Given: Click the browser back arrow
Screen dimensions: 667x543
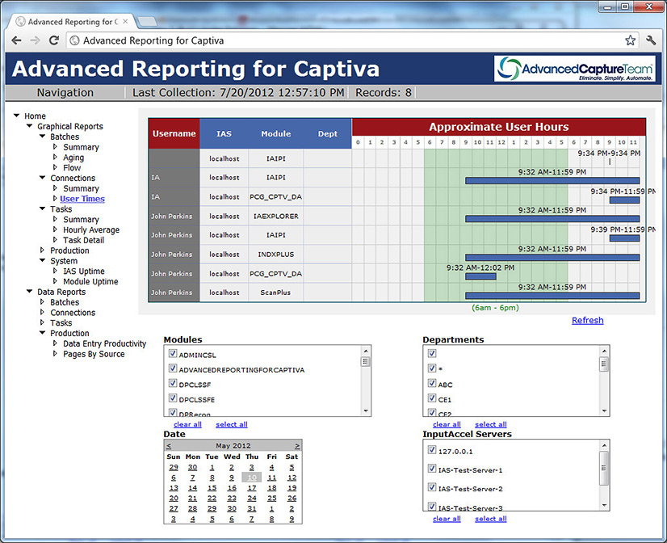Looking at the screenshot, I should [x=15, y=40].
